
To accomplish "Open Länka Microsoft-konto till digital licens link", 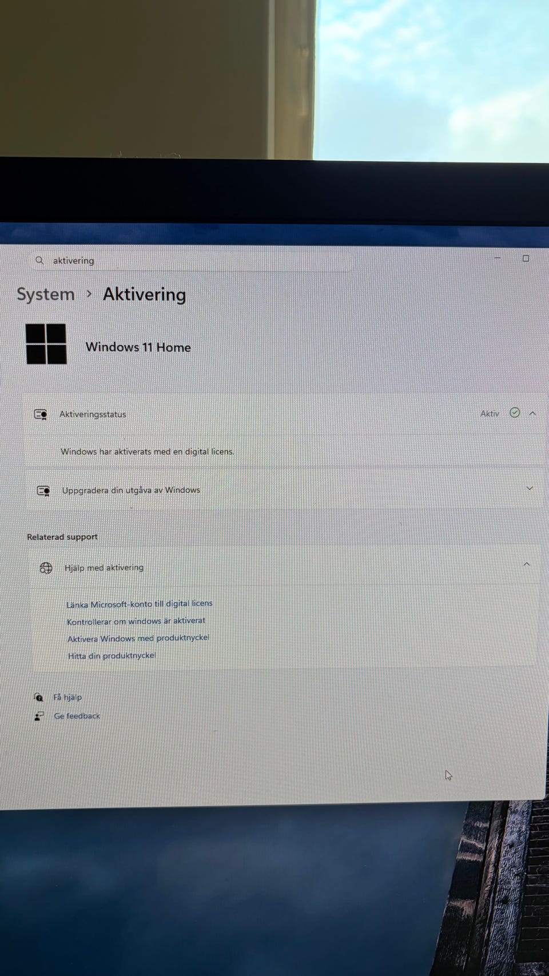I will pyautogui.click(x=139, y=604).
